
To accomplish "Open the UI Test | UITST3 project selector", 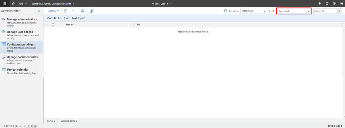I will pyautogui.click(x=162, y=3).
